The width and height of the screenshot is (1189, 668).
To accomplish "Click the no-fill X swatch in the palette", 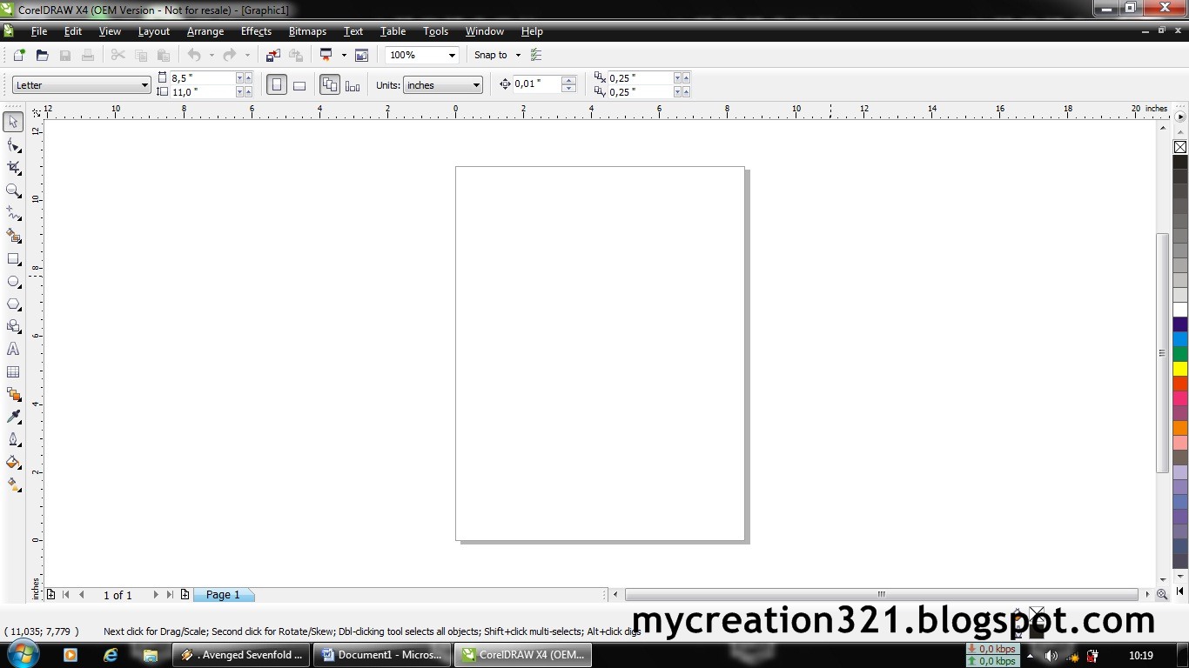I will (1180, 147).
